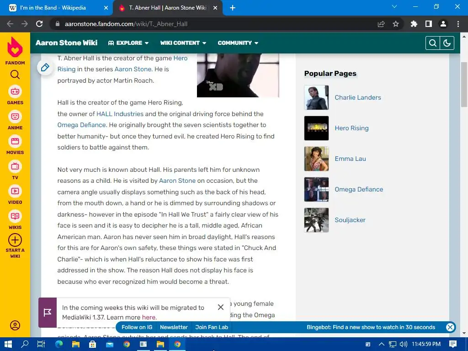The image size is (468, 351).
Task: Open the Chrome profile avatar icon
Action: (443, 24)
